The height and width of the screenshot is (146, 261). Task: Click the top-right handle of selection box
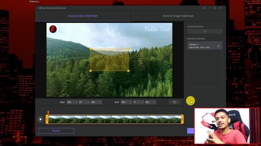[128, 49]
